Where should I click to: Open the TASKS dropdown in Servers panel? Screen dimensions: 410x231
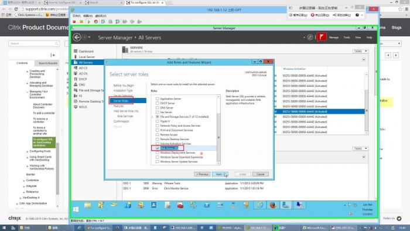point(361,51)
